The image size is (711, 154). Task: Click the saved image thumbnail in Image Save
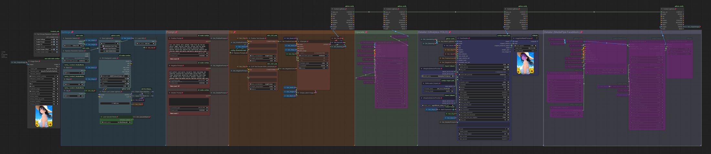[x=44, y=116]
